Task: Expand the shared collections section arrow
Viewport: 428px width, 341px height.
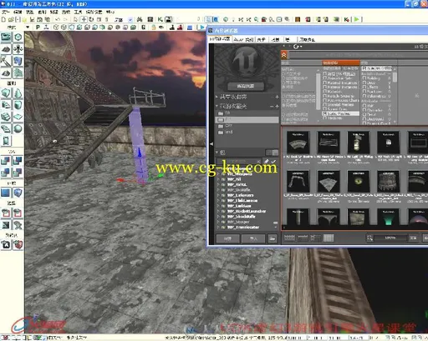Action: (x=217, y=97)
